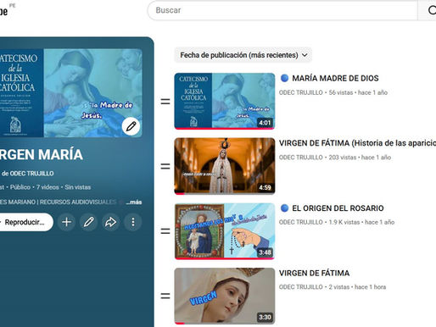Viewport: 436px width, 327px height.
Task: Open the 4:59 Virgen de Fátima thumbnail
Action: [225, 166]
